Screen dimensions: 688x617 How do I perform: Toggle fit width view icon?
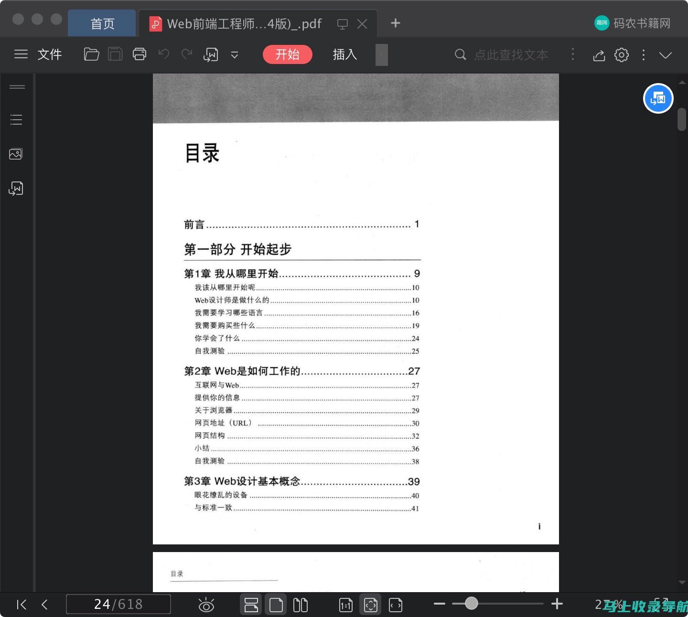(x=396, y=605)
